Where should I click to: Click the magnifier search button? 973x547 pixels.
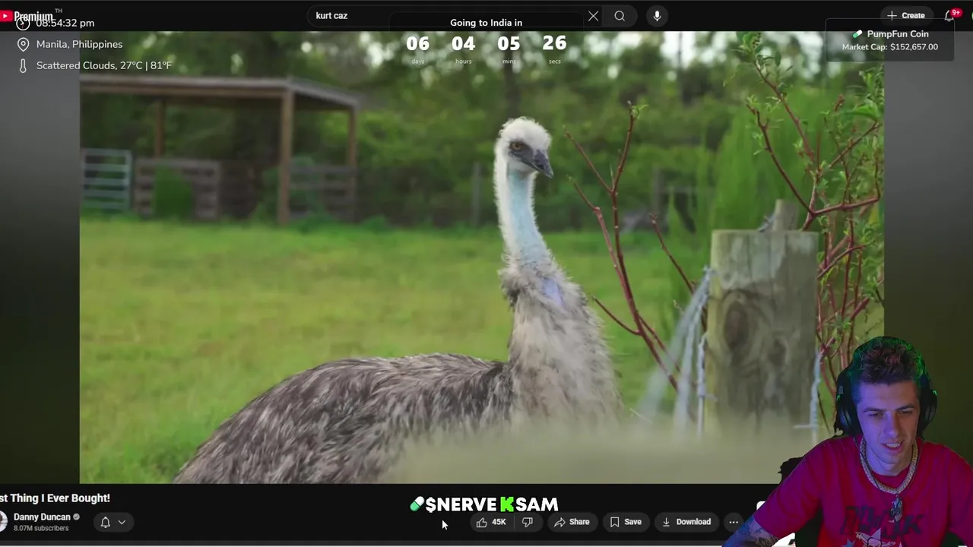click(620, 16)
